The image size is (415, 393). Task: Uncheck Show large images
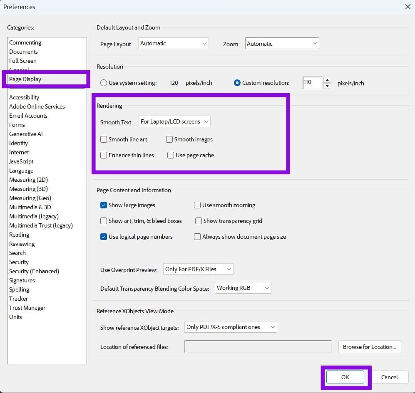click(104, 205)
